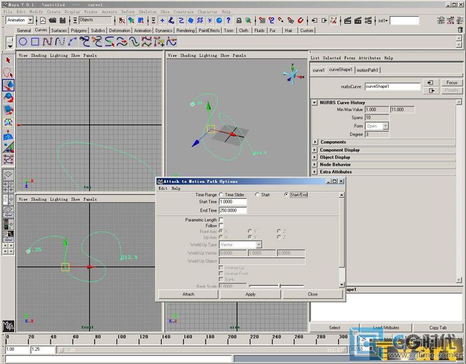Open Edit menu in Motion Path Options
This screenshot has height=364, width=466.
[x=163, y=188]
